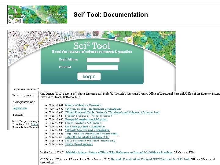The height and width of the screenshot is (165, 220).
Task: Open Large Network Analysis and Visualization link
Action: (91, 134)
